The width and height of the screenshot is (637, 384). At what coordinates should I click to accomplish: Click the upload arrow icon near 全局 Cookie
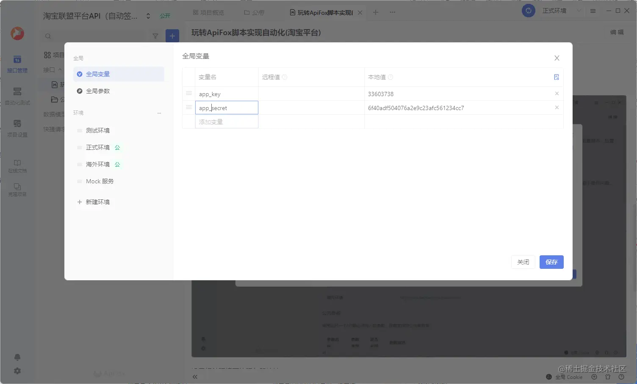tap(594, 377)
